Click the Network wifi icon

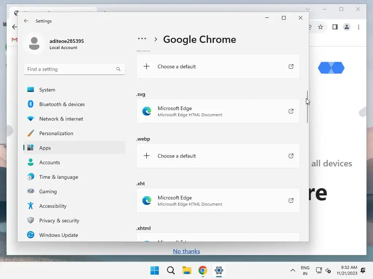point(31,118)
